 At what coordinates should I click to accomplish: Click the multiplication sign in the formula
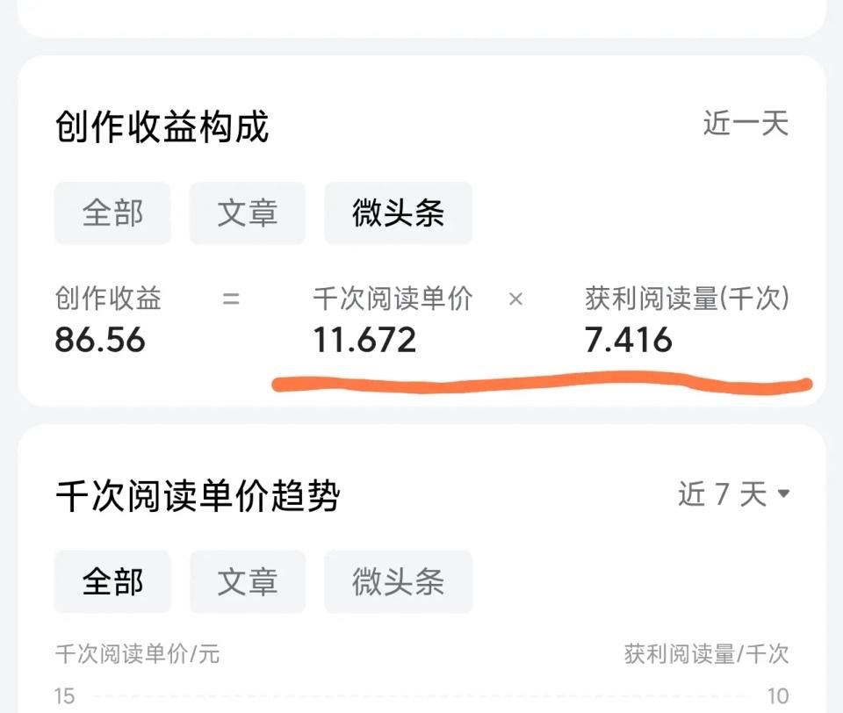(515, 300)
